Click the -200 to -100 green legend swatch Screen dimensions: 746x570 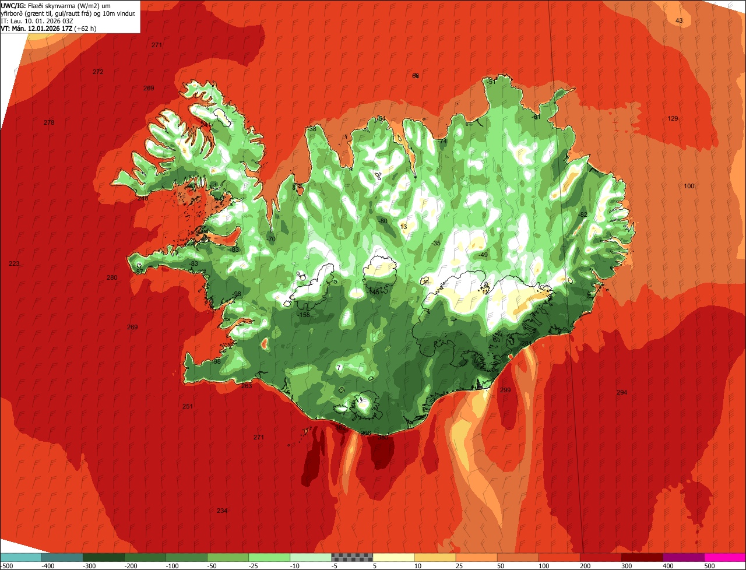(x=145, y=557)
